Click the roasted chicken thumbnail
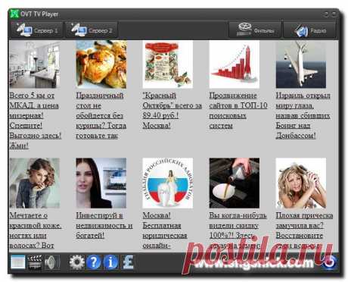 [x=101, y=64]
